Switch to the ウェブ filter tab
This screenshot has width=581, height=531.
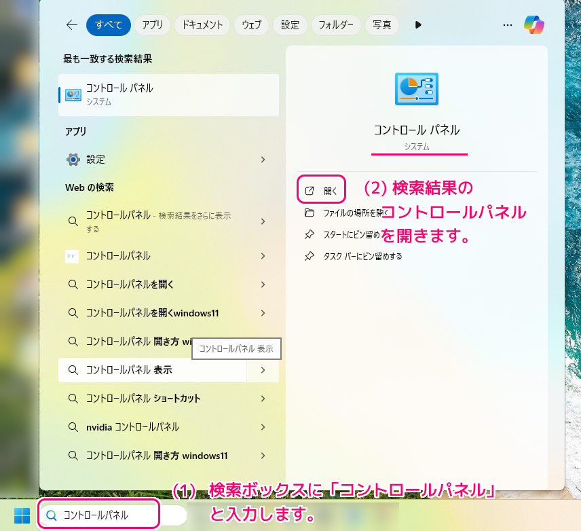click(x=252, y=25)
